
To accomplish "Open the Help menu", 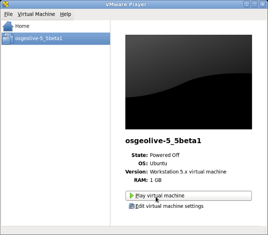I will tap(66, 14).
